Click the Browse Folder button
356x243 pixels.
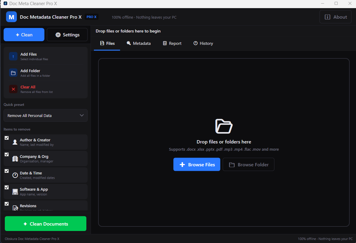click(249, 165)
